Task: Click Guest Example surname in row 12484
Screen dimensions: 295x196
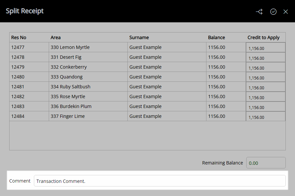Action: pyautogui.click(x=167, y=116)
